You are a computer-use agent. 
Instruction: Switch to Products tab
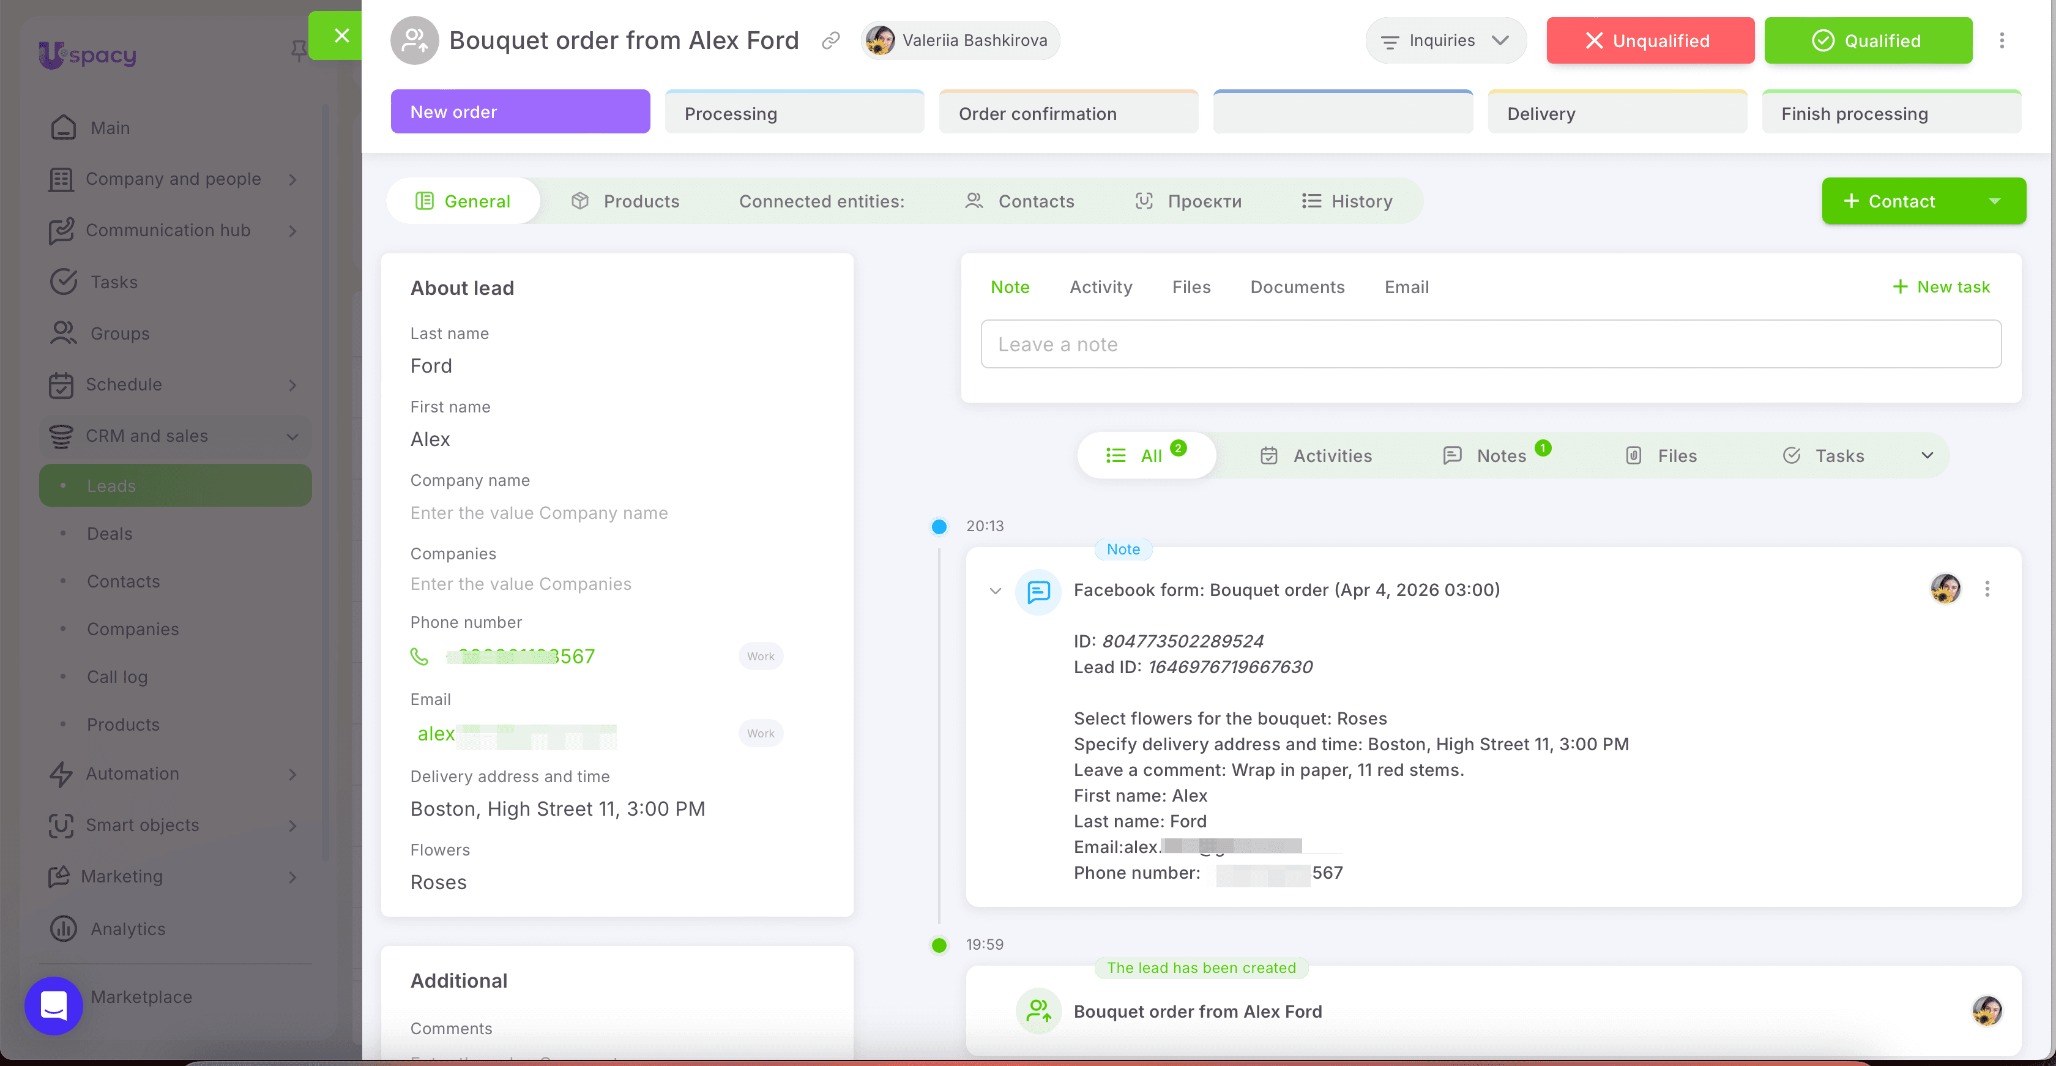[x=625, y=201]
